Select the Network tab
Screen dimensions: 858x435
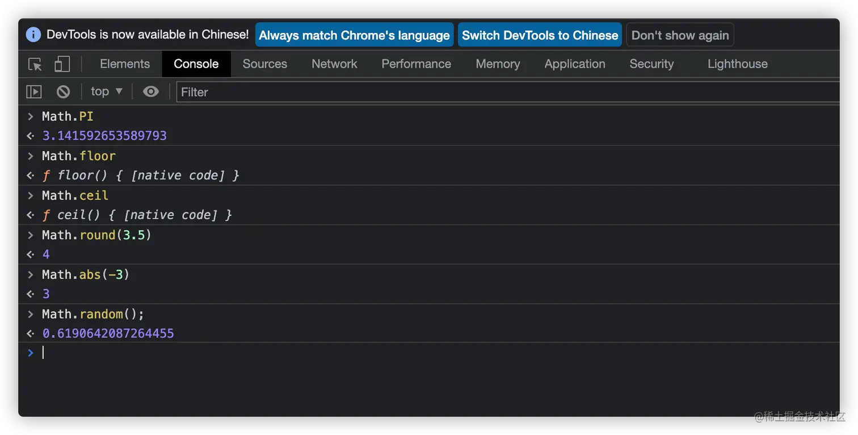pos(334,64)
